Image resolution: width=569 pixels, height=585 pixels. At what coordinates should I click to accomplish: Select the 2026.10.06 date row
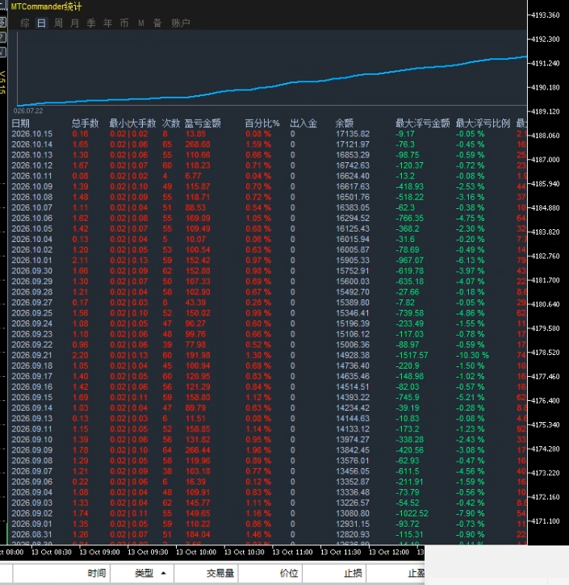[x=32, y=218]
